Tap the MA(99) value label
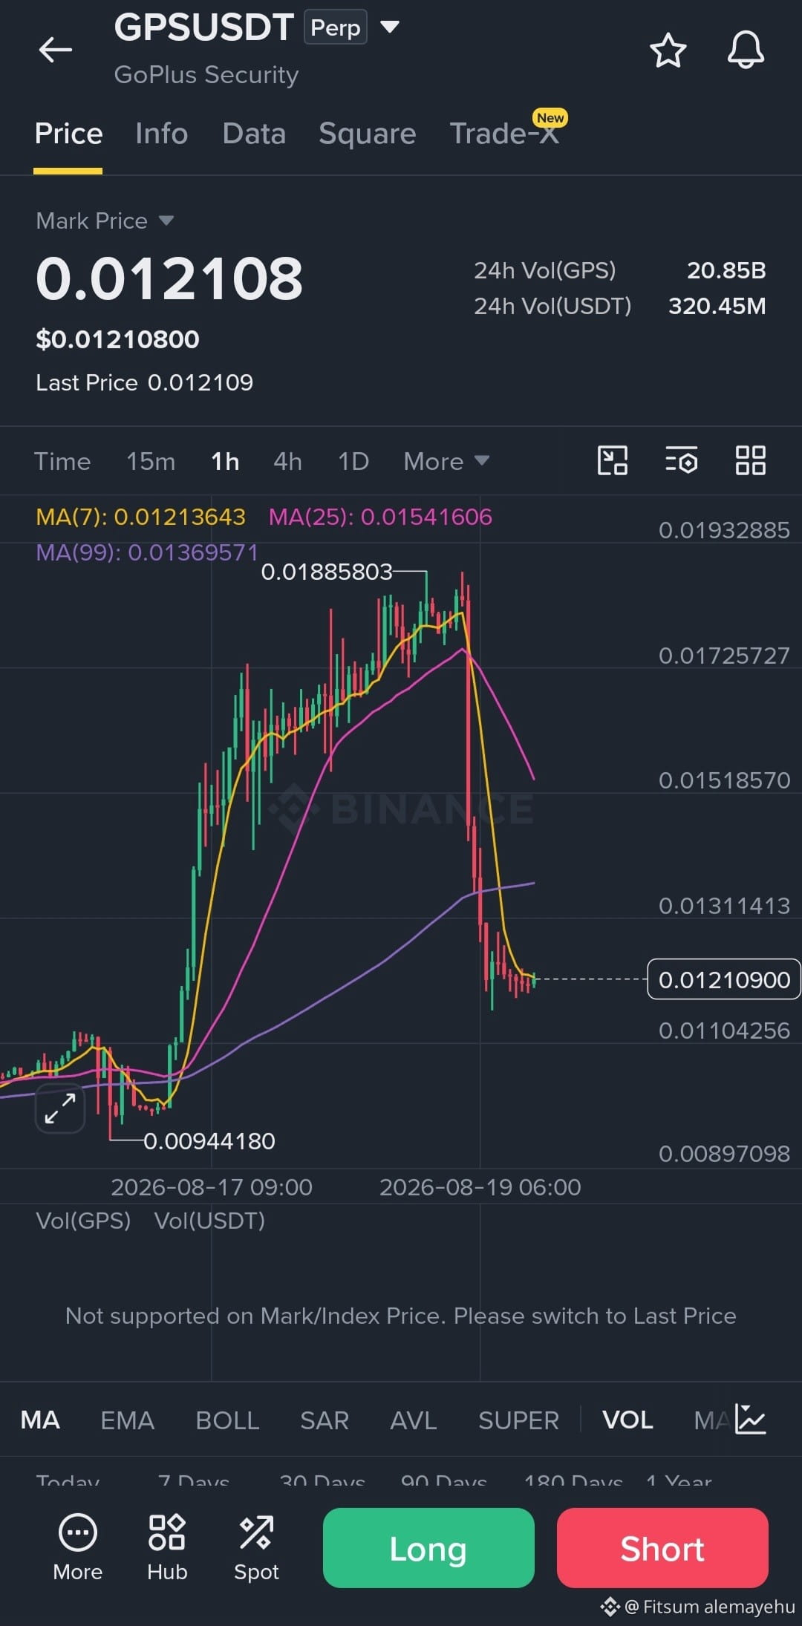The image size is (802, 1626). 147,552
